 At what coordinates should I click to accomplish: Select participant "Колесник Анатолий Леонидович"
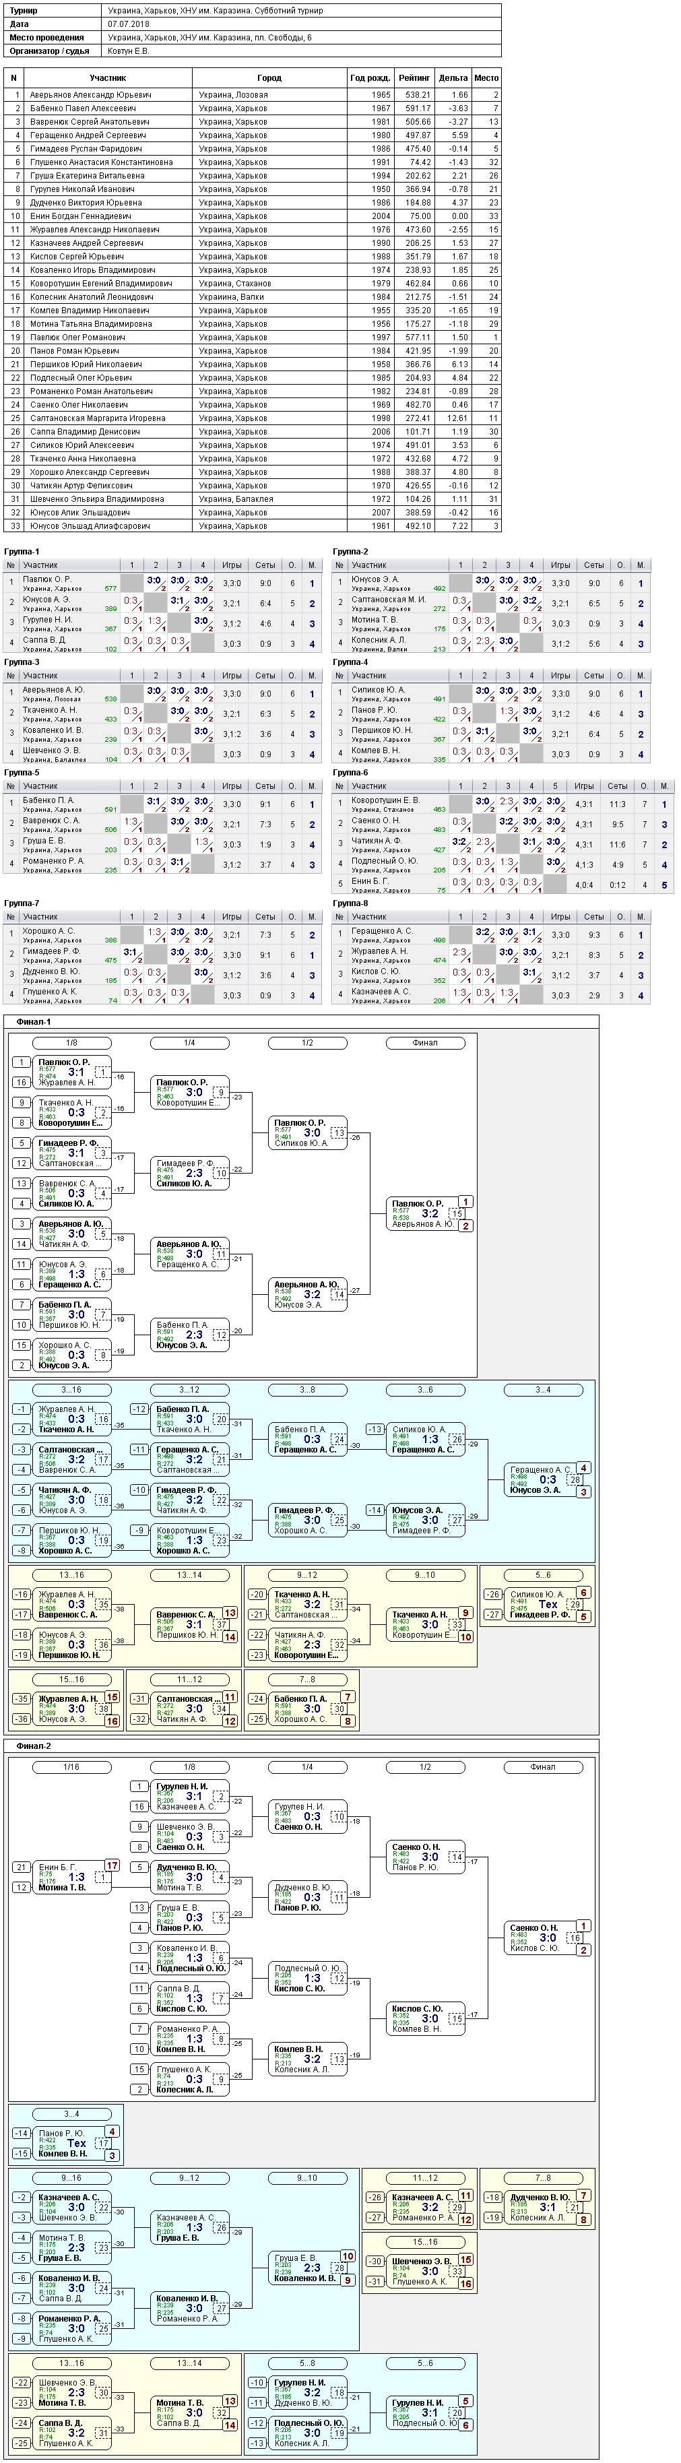(x=91, y=296)
